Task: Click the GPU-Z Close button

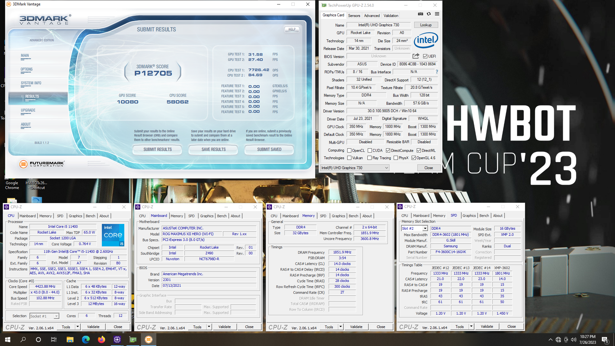Action: coord(429,168)
